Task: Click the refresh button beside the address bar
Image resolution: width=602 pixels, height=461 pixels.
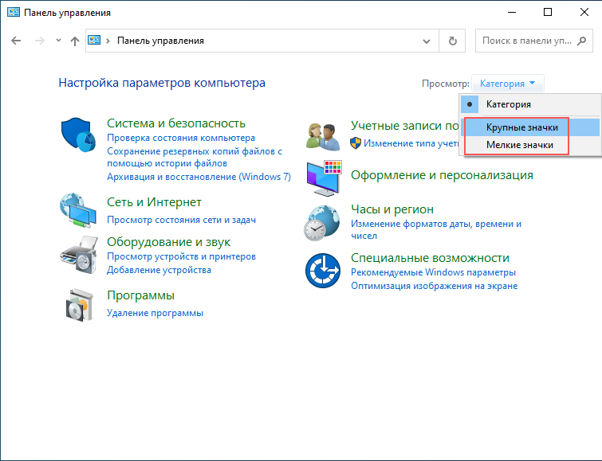Action: point(453,41)
